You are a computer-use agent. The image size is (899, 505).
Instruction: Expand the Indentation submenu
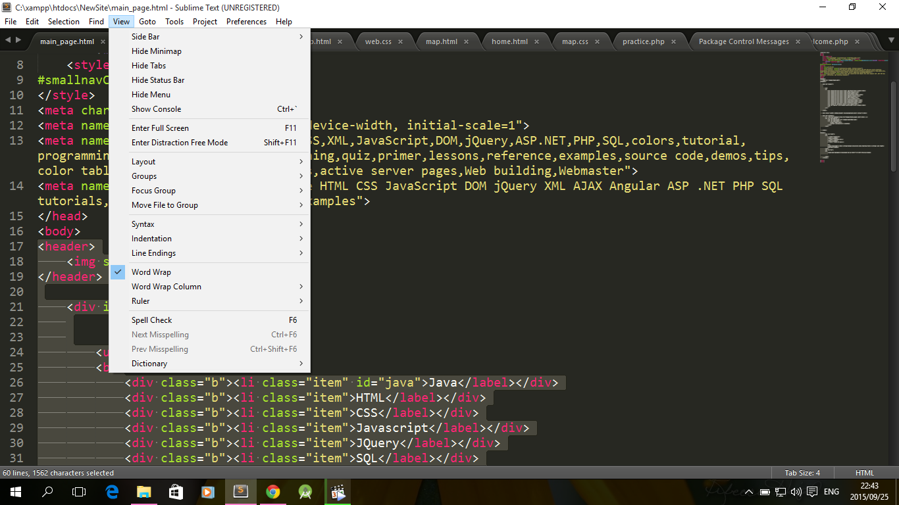click(x=209, y=239)
